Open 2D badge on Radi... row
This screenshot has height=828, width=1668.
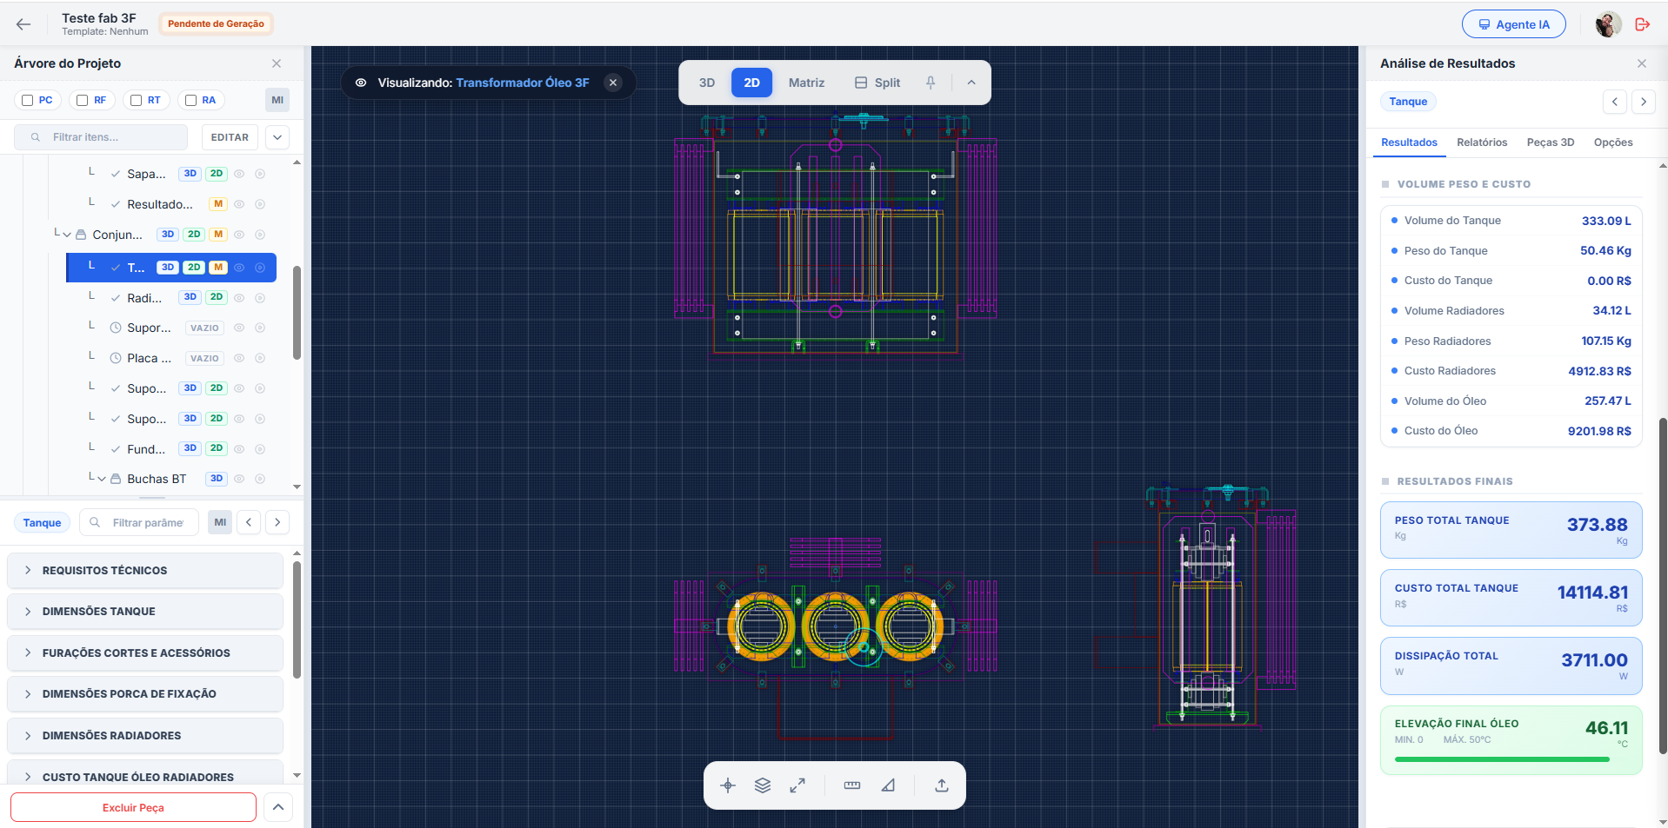point(217,297)
